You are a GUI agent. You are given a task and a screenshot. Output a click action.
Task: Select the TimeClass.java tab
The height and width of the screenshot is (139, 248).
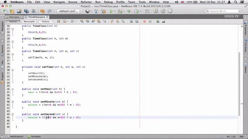pos(36,17)
